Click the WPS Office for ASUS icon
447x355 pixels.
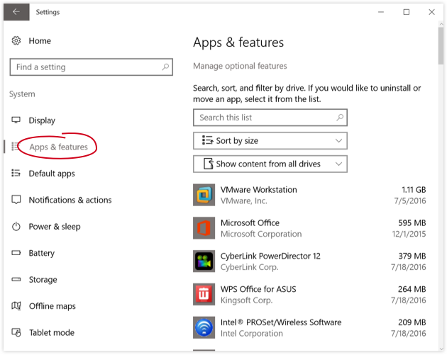pyautogui.click(x=204, y=294)
